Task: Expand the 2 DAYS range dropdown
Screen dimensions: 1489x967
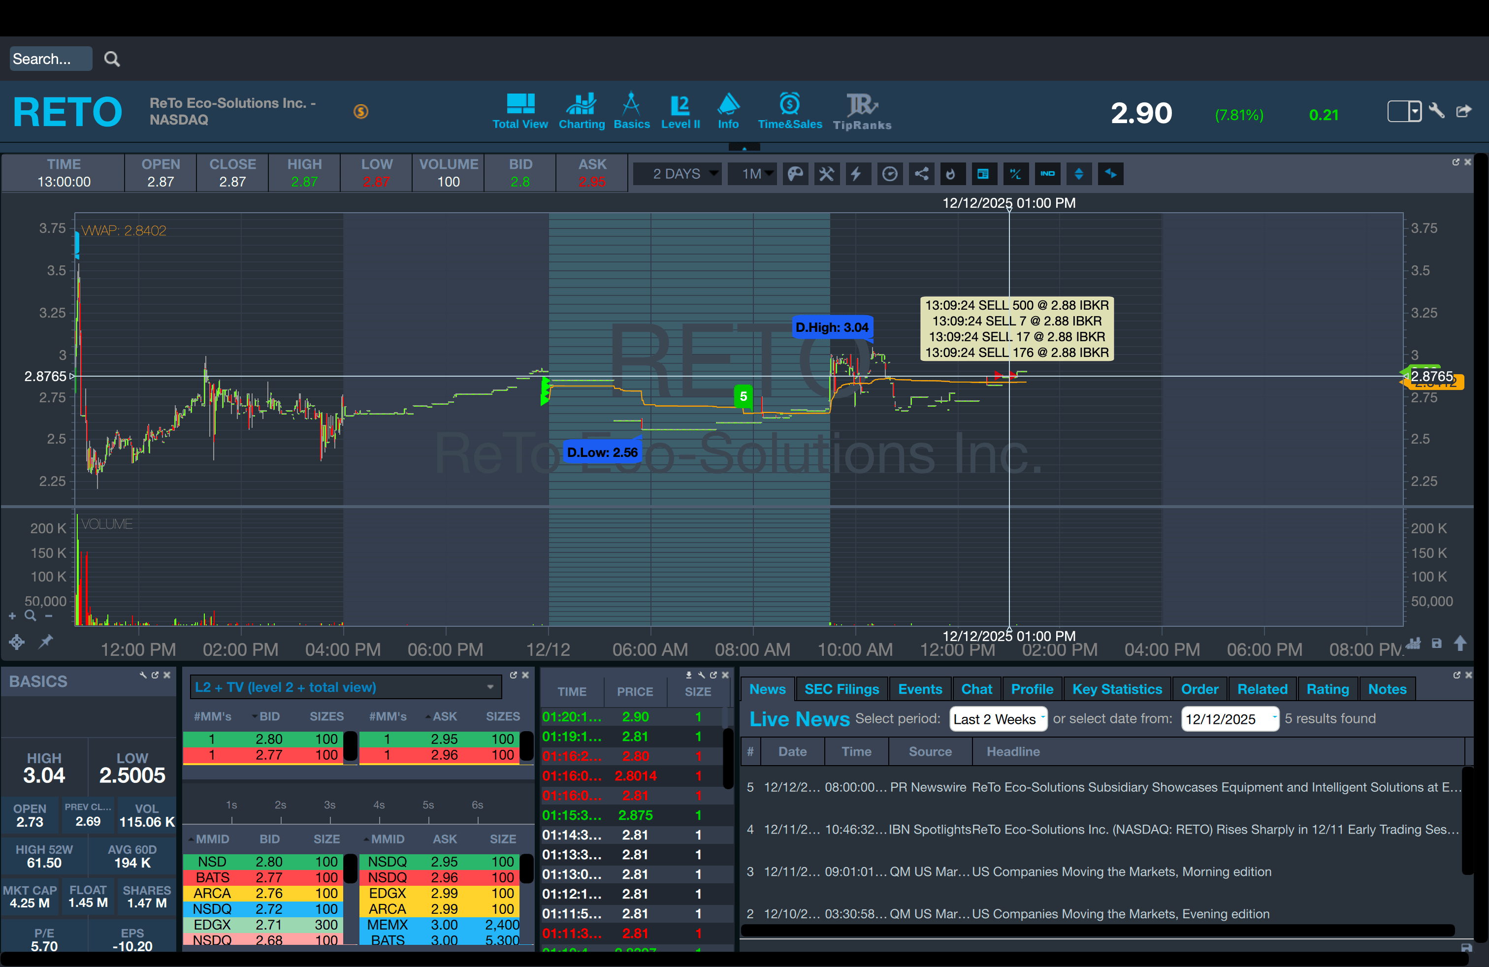Action: (x=678, y=174)
